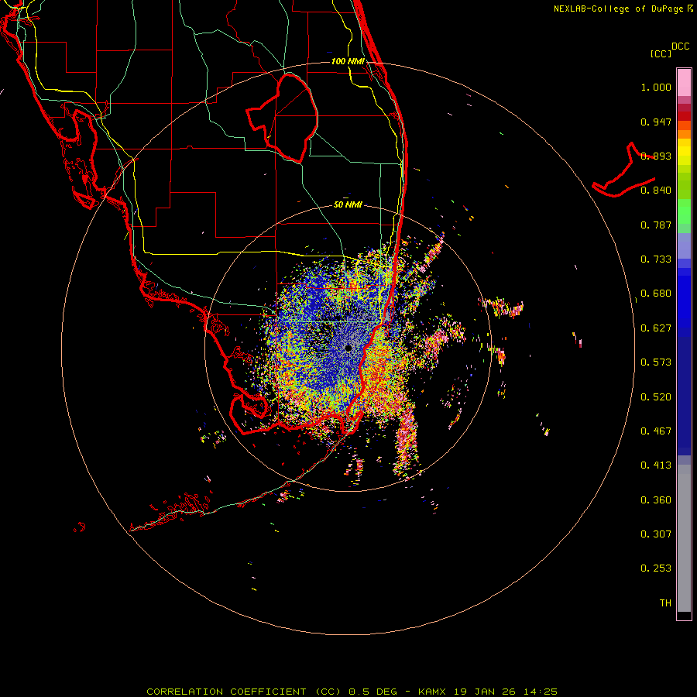Click the DCC label above the color scale
This screenshot has width=697, height=697.
coord(681,46)
